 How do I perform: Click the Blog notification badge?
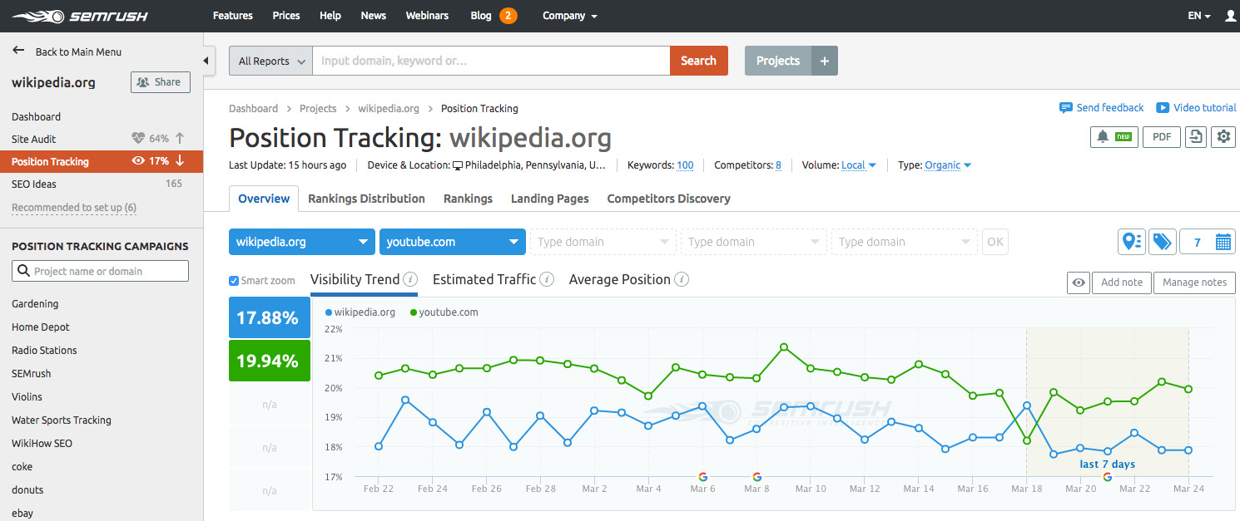tap(508, 16)
